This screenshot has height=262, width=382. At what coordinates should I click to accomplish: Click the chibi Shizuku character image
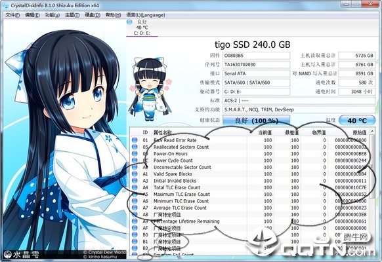(150, 89)
